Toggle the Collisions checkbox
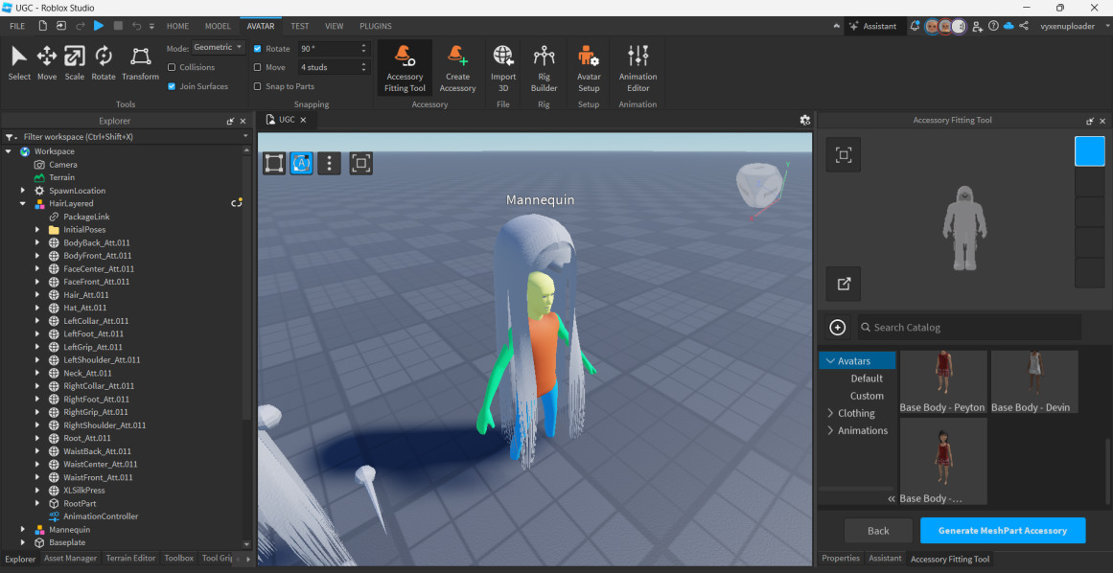 pyautogui.click(x=172, y=67)
